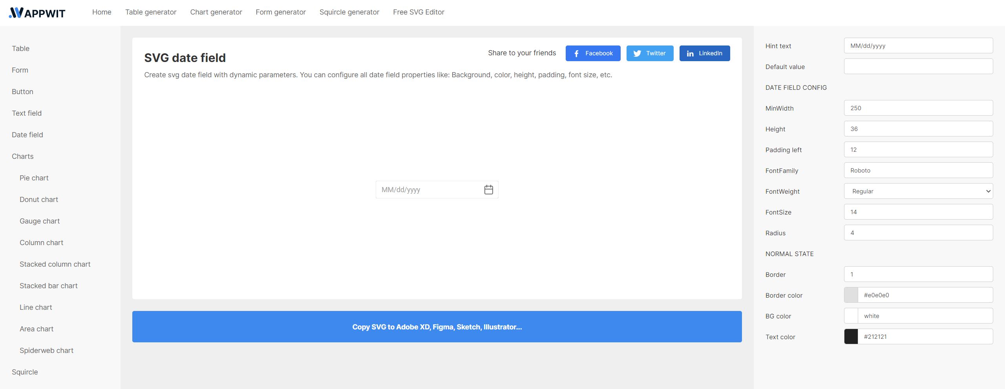Click the BG color swatch
This screenshot has width=1005, height=389.
[851, 316]
